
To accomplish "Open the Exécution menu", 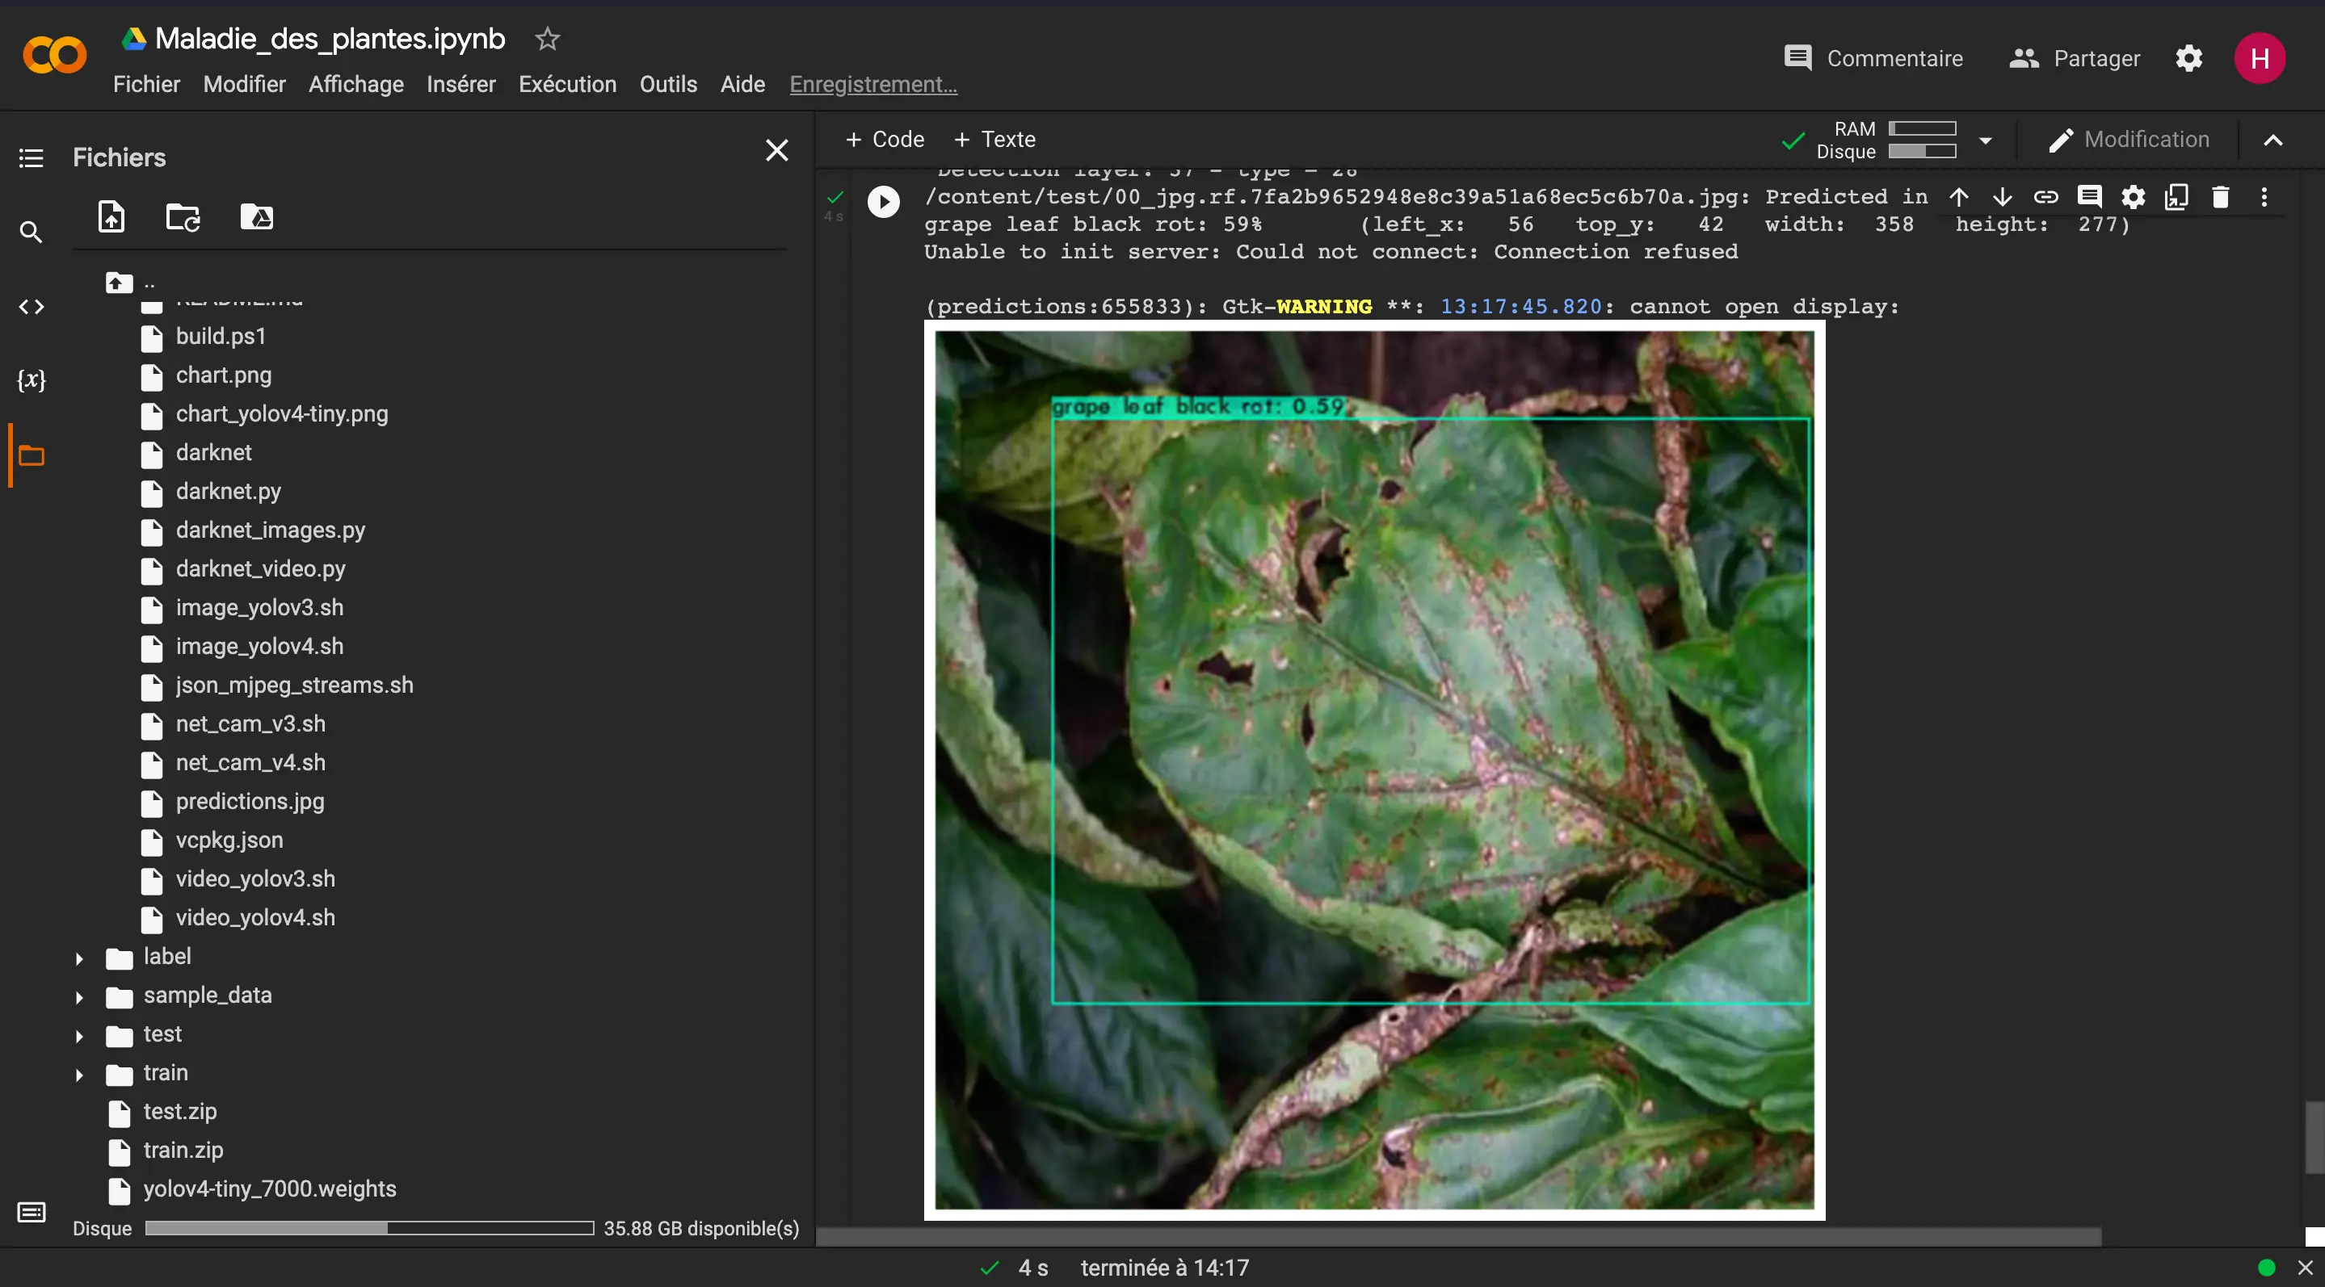I will [567, 84].
